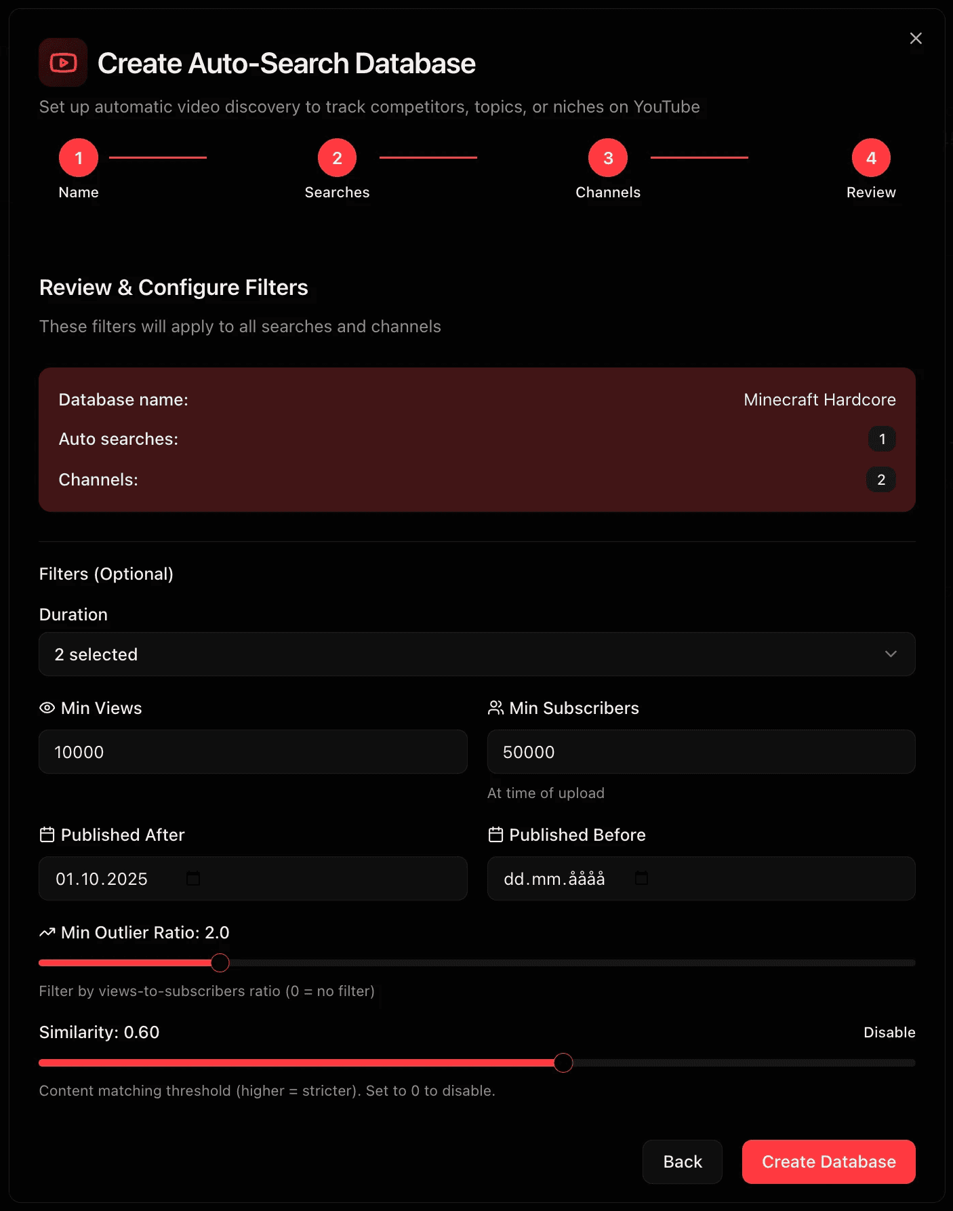
Task: Click the Similarity slider handle
Action: tap(563, 1063)
